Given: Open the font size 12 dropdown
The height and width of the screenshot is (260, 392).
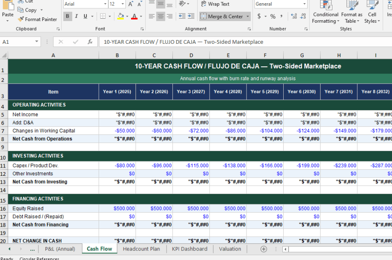Looking at the screenshot, I should (123, 4).
